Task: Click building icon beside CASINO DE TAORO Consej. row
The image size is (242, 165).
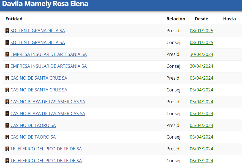Action: (x=7, y=137)
